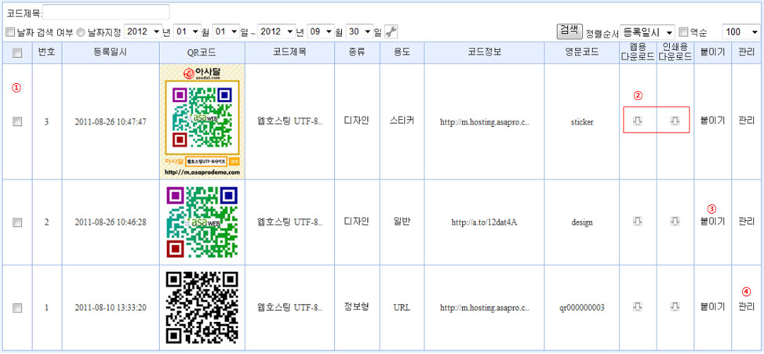Download web version of design code

(x=638, y=222)
